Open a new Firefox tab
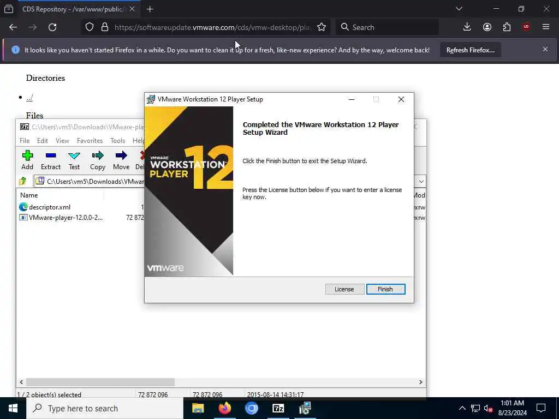The image size is (559, 419). (x=150, y=9)
